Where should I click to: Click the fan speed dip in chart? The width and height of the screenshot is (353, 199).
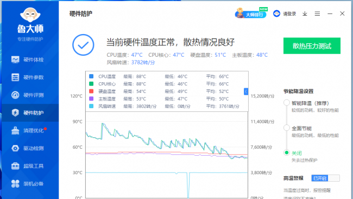tap(188, 186)
